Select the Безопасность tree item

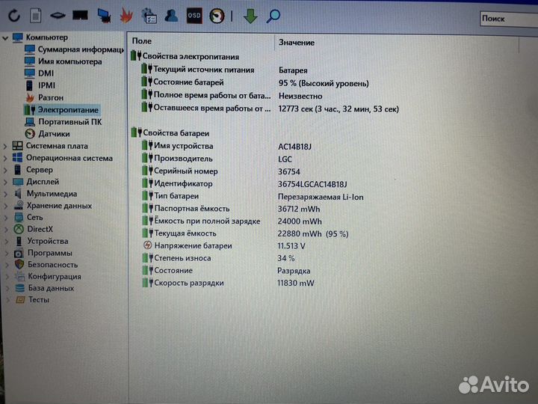click(x=46, y=265)
